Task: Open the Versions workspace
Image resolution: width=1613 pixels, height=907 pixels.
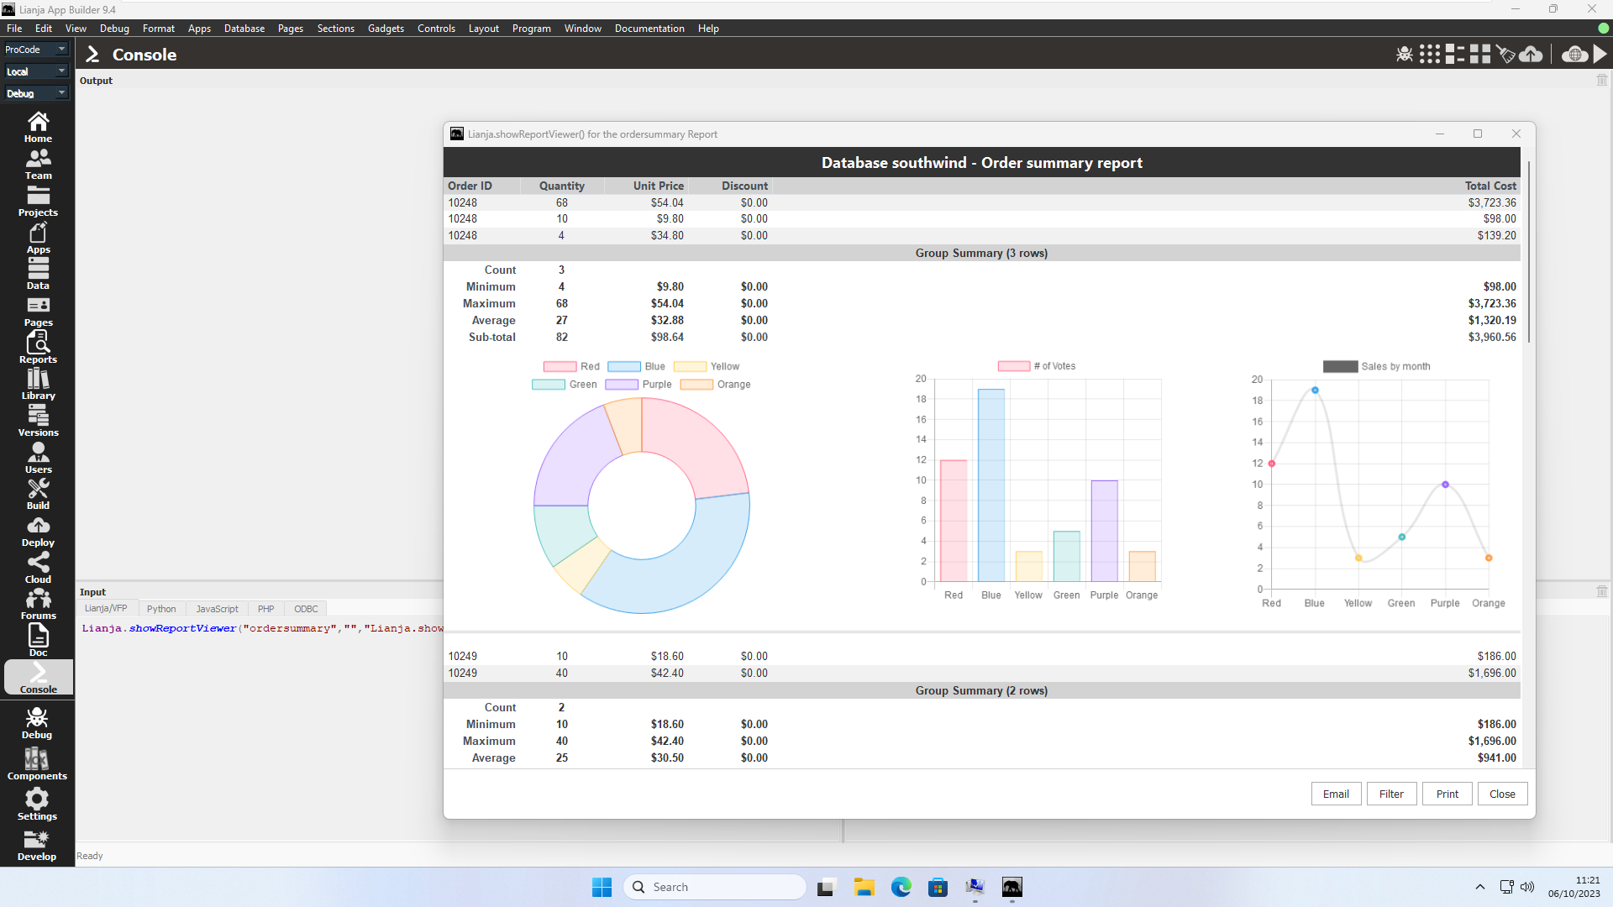Action: pos(38,420)
